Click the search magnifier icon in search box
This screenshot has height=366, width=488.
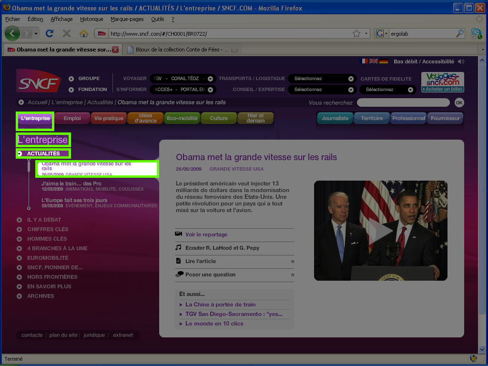[459, 33]
